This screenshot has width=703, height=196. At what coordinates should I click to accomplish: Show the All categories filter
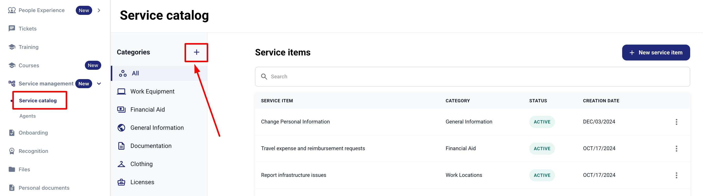135,73
